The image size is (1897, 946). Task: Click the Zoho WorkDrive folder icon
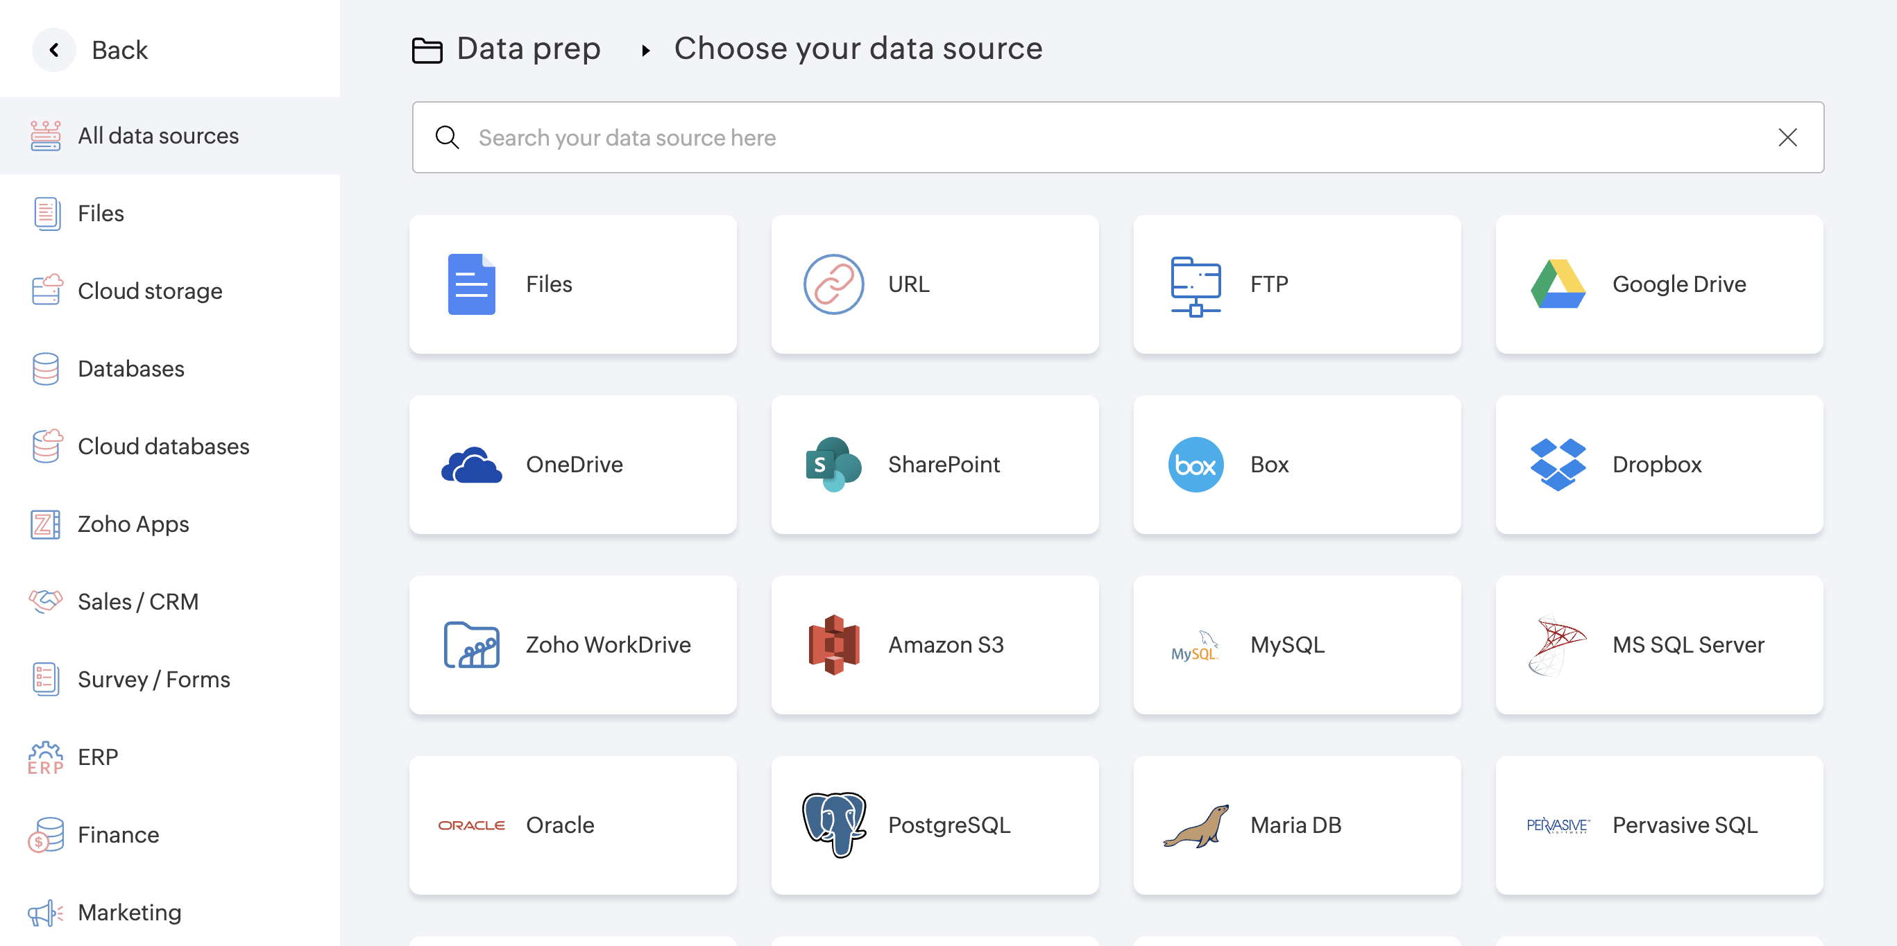471,645
